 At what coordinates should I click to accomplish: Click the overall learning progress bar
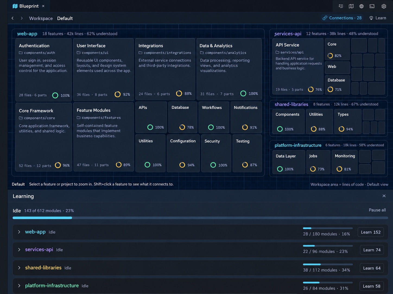pyautogui.click(x=200, y=218)
